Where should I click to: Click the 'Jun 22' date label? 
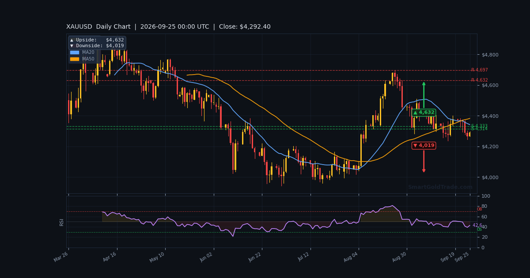pos(254,257)
